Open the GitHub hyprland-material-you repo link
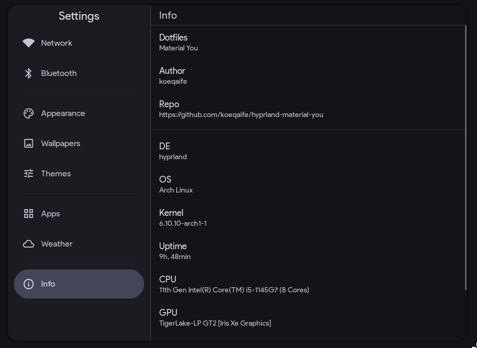This screenshot has width=477, height=348. 241,114
